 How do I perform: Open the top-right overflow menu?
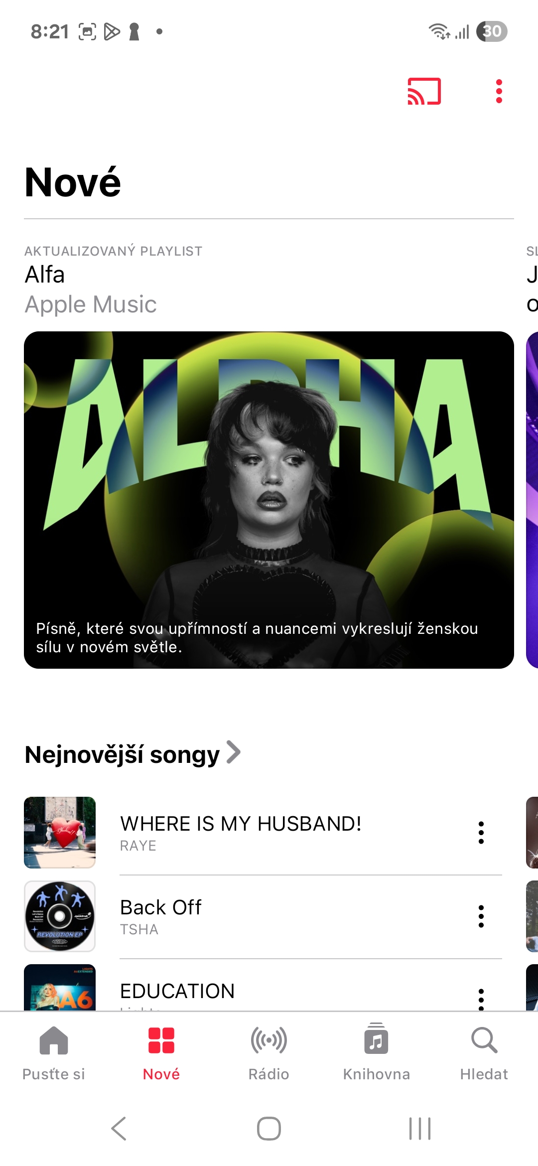click(499, 91)
